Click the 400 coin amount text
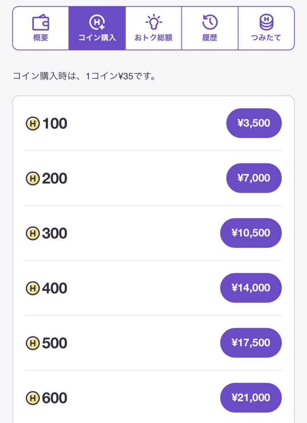Screen dimensions: 307x423 click(x=54, y=288)
